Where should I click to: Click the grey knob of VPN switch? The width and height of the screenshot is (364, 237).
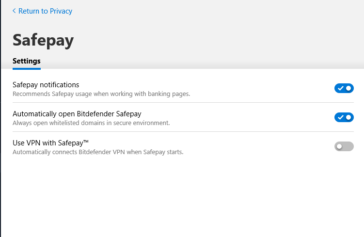pyautogui.click(x=339, y=146)
